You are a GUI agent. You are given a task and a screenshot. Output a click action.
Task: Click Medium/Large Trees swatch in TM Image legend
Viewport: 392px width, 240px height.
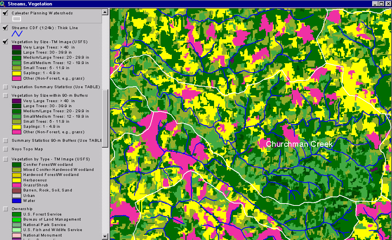click(x=17, y=57)
